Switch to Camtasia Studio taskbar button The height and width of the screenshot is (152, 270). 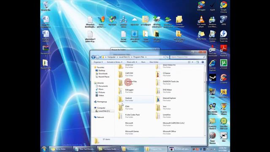108,149
